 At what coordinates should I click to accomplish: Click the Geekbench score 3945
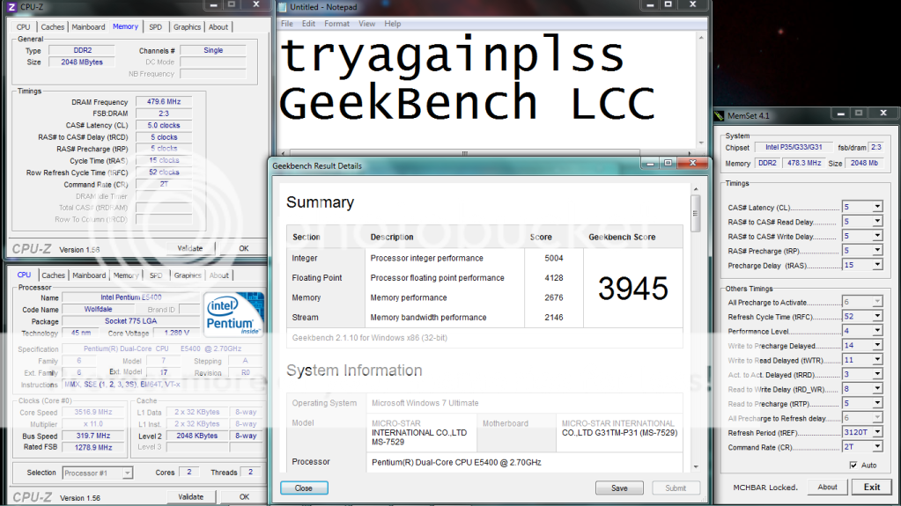[x=633, y=289]
